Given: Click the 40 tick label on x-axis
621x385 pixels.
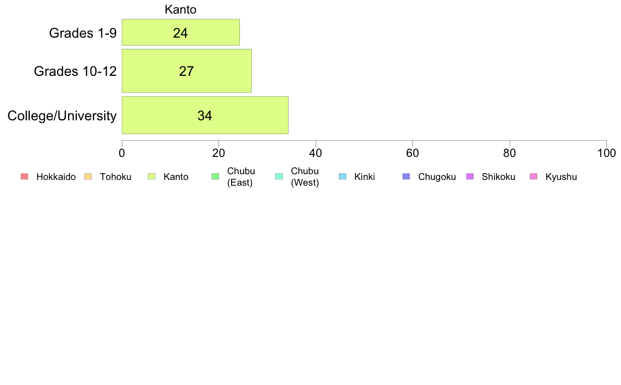Looking at the screenshot, I should point(316,153).
